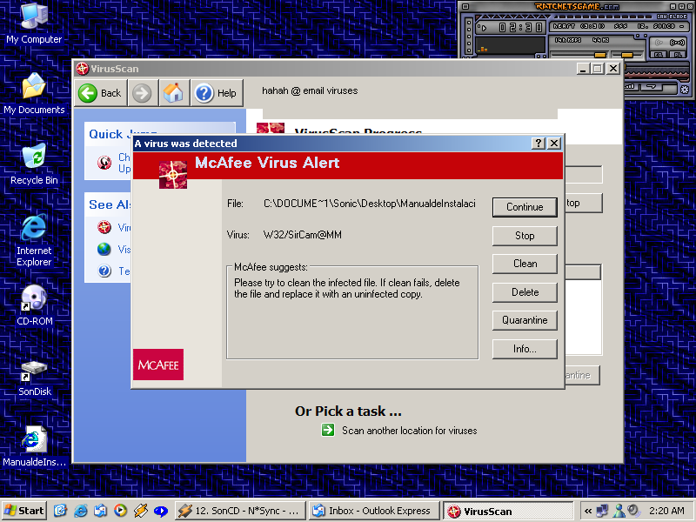Viewport: 696px width, 522px height.
Task: Open the Start menu
Action: [x=24, y=511]
